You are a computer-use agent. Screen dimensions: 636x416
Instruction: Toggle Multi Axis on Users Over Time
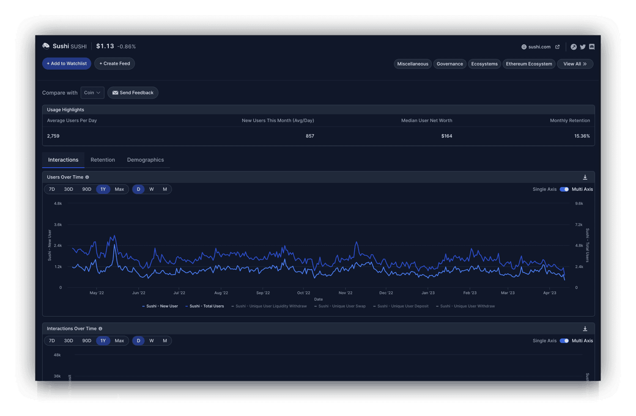point(564,189)
